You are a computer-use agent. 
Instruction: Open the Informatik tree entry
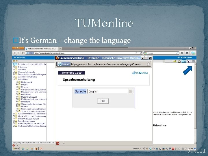26,102
